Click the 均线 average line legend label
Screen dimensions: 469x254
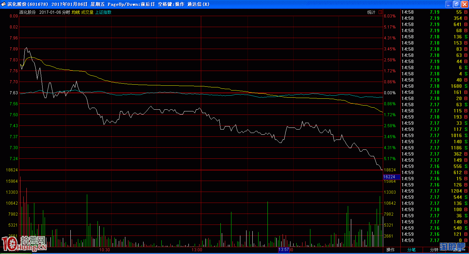click(76, 12)
